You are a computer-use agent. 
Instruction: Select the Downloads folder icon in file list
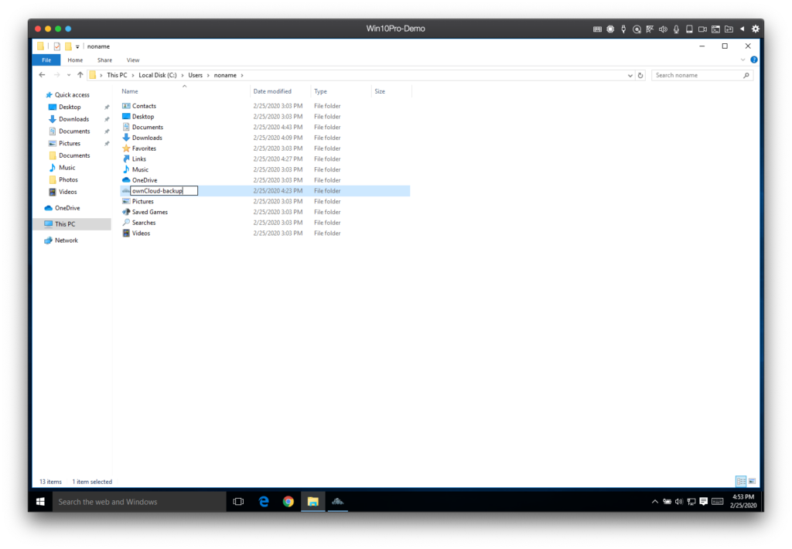[x=126, y=138]
